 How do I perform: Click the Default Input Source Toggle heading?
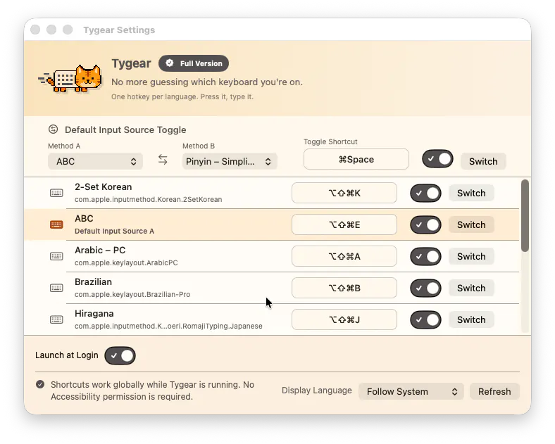125,129
